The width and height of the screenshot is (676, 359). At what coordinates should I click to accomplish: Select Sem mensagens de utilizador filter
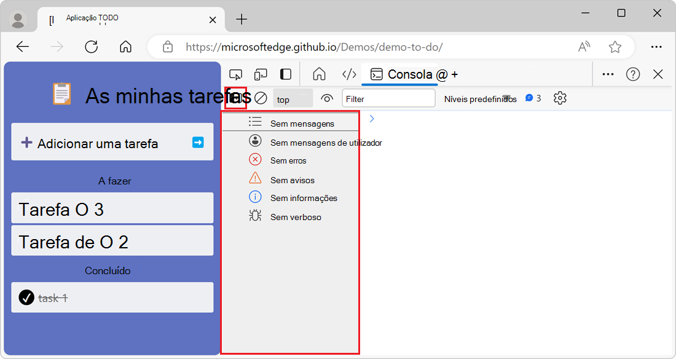pos(291,142)
